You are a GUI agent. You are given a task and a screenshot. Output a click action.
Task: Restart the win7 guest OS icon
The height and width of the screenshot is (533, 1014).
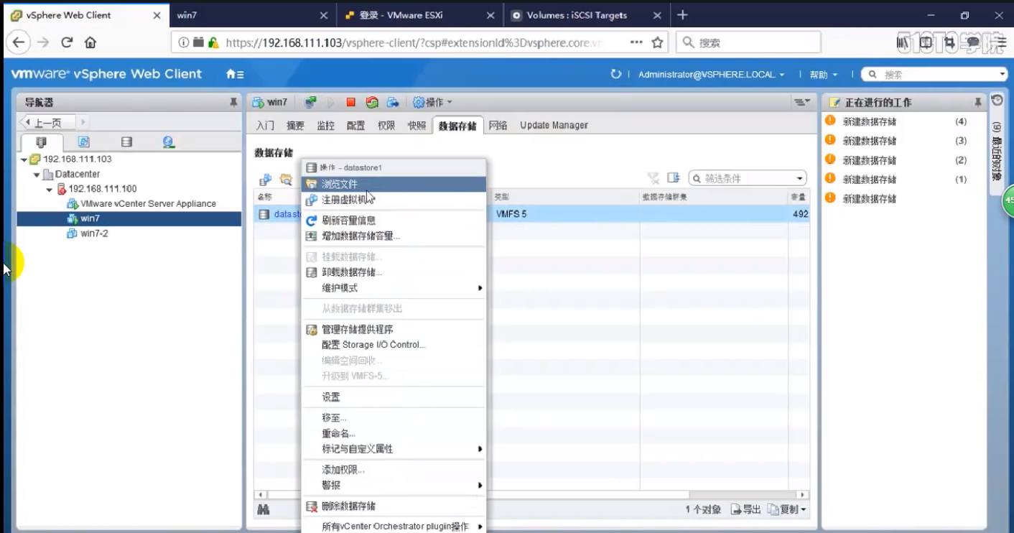coord(371,103)
